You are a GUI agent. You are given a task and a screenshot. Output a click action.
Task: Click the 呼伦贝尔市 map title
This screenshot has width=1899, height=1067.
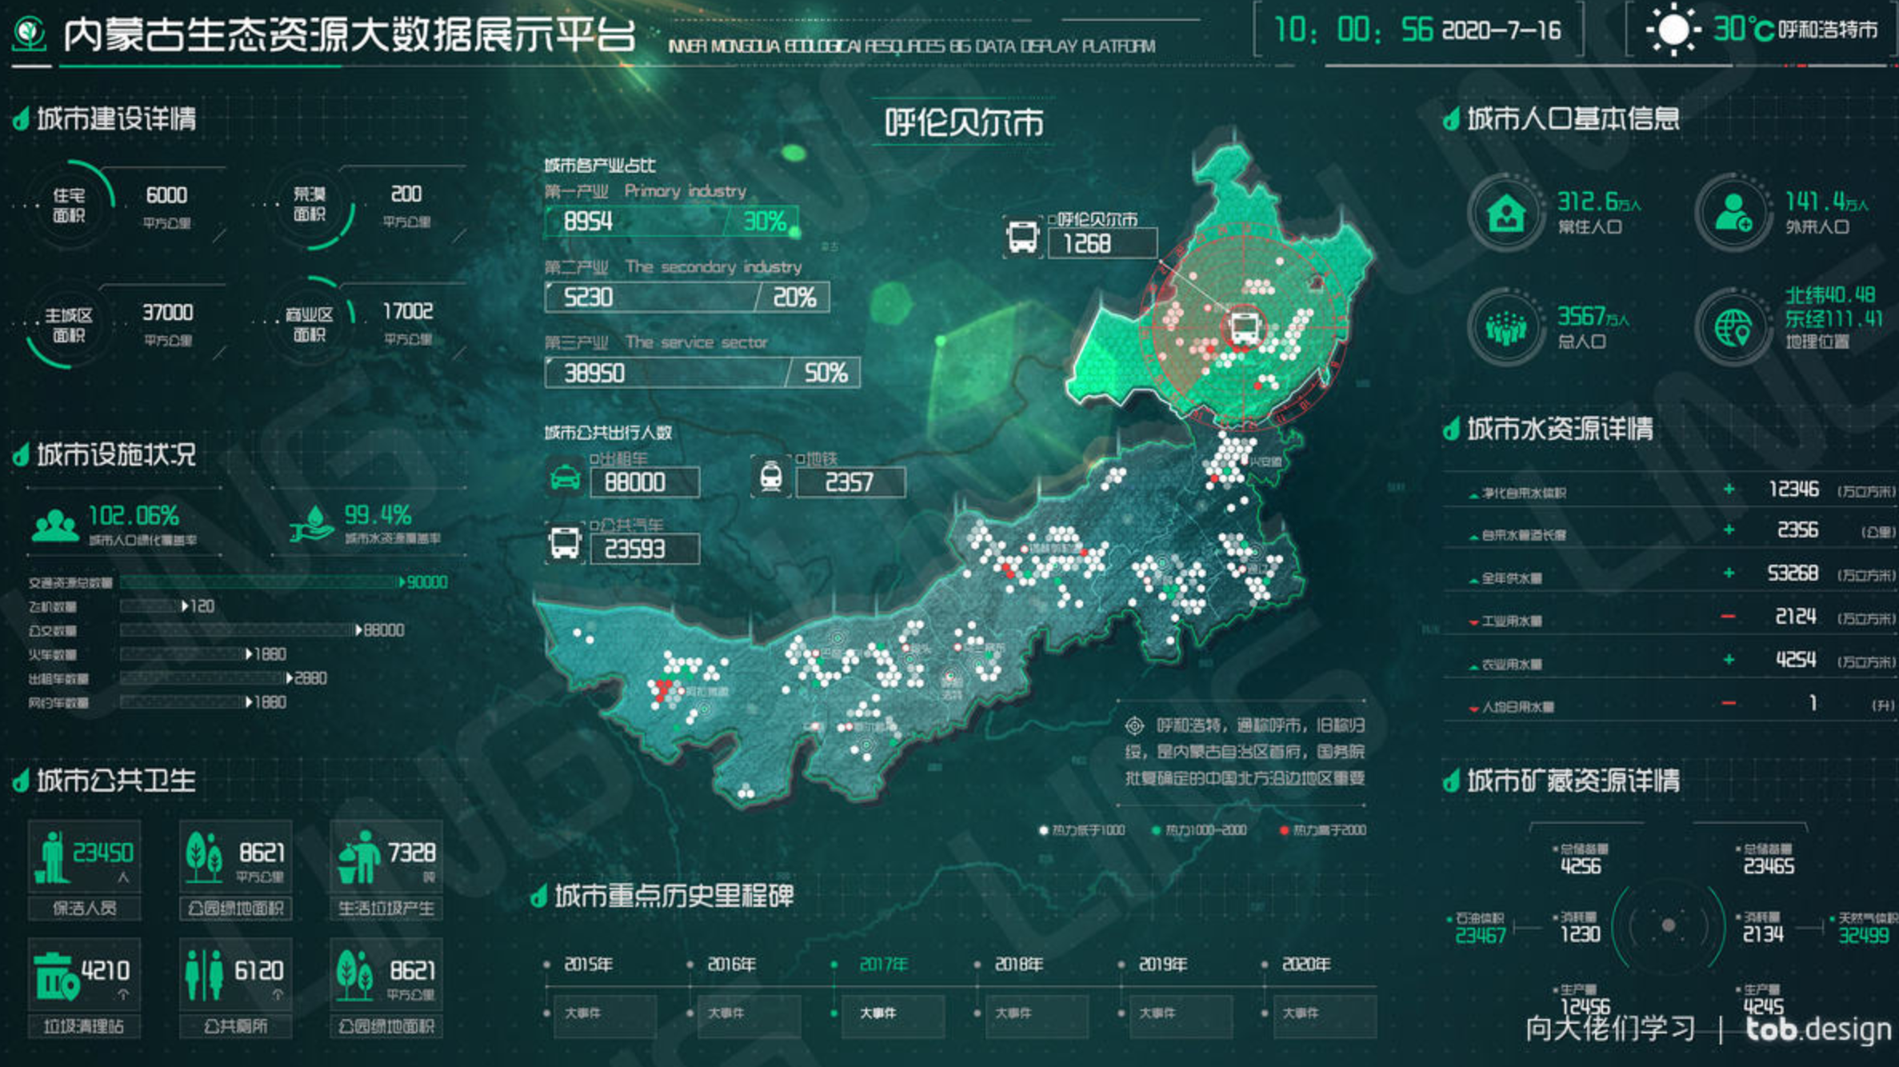point(963,123)
